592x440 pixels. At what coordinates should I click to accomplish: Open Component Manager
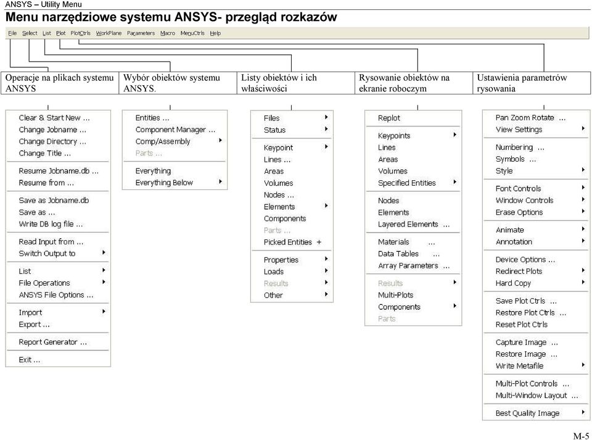[175, 130]
